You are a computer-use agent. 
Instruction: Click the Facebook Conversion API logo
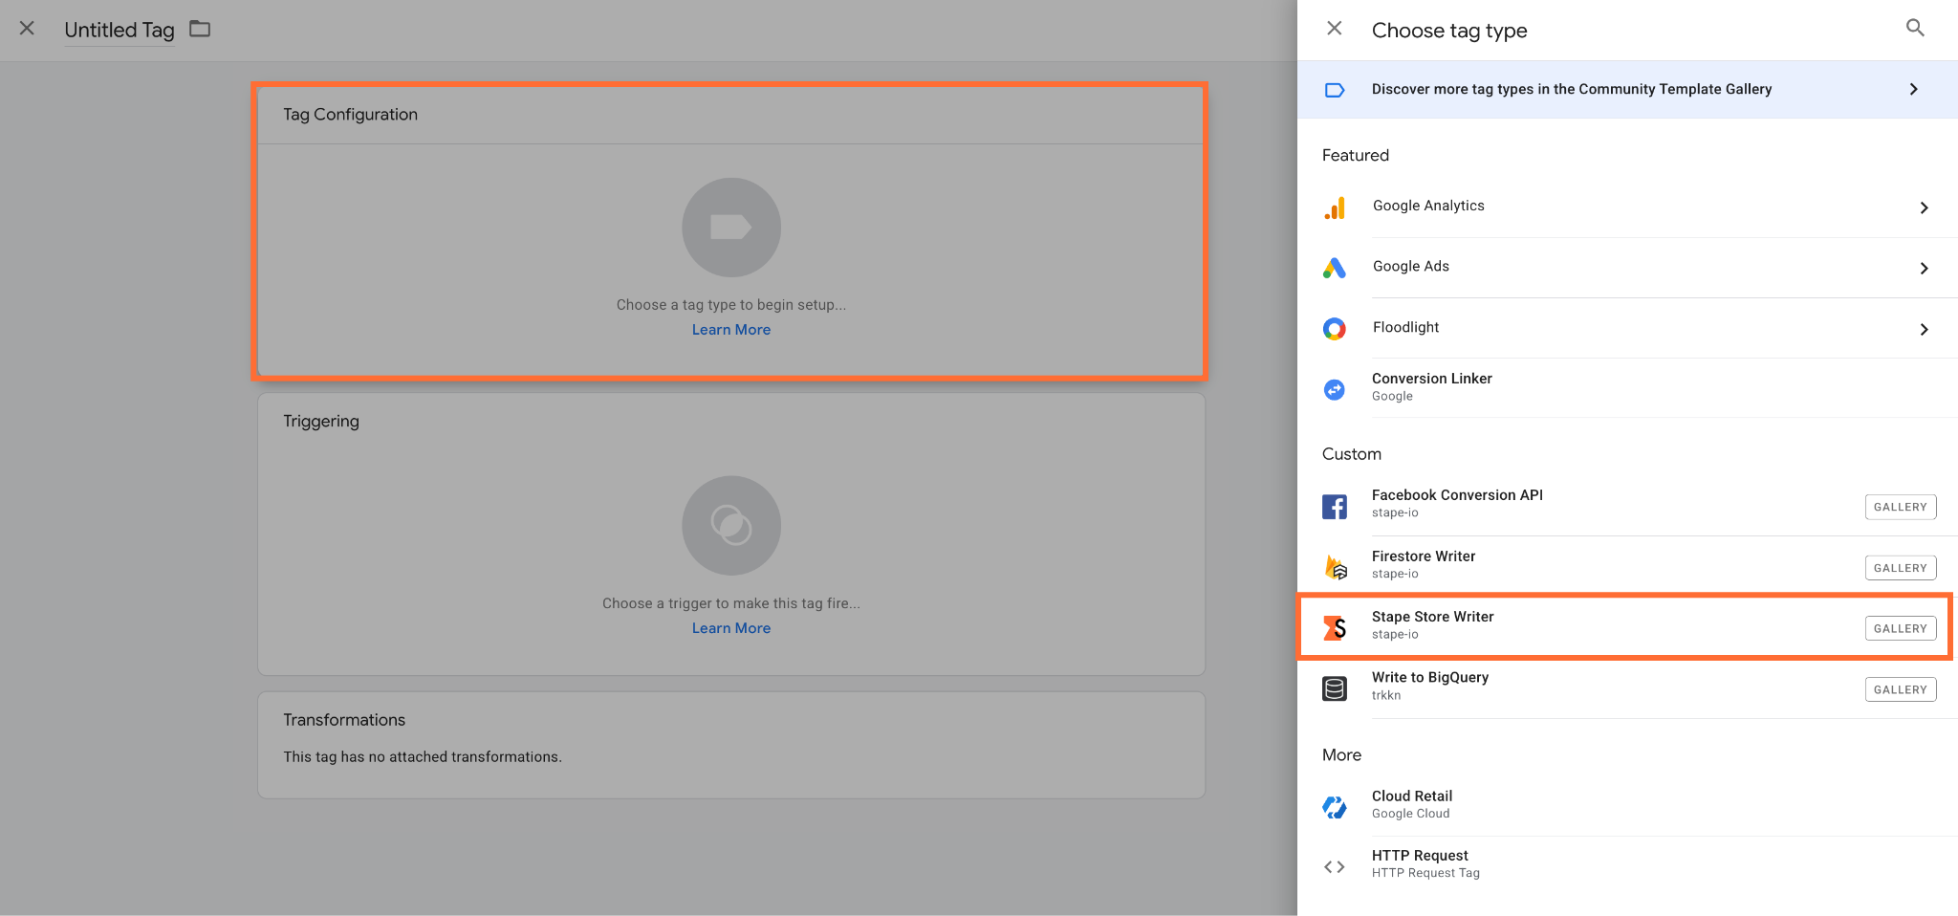(x=1335, y=506)
